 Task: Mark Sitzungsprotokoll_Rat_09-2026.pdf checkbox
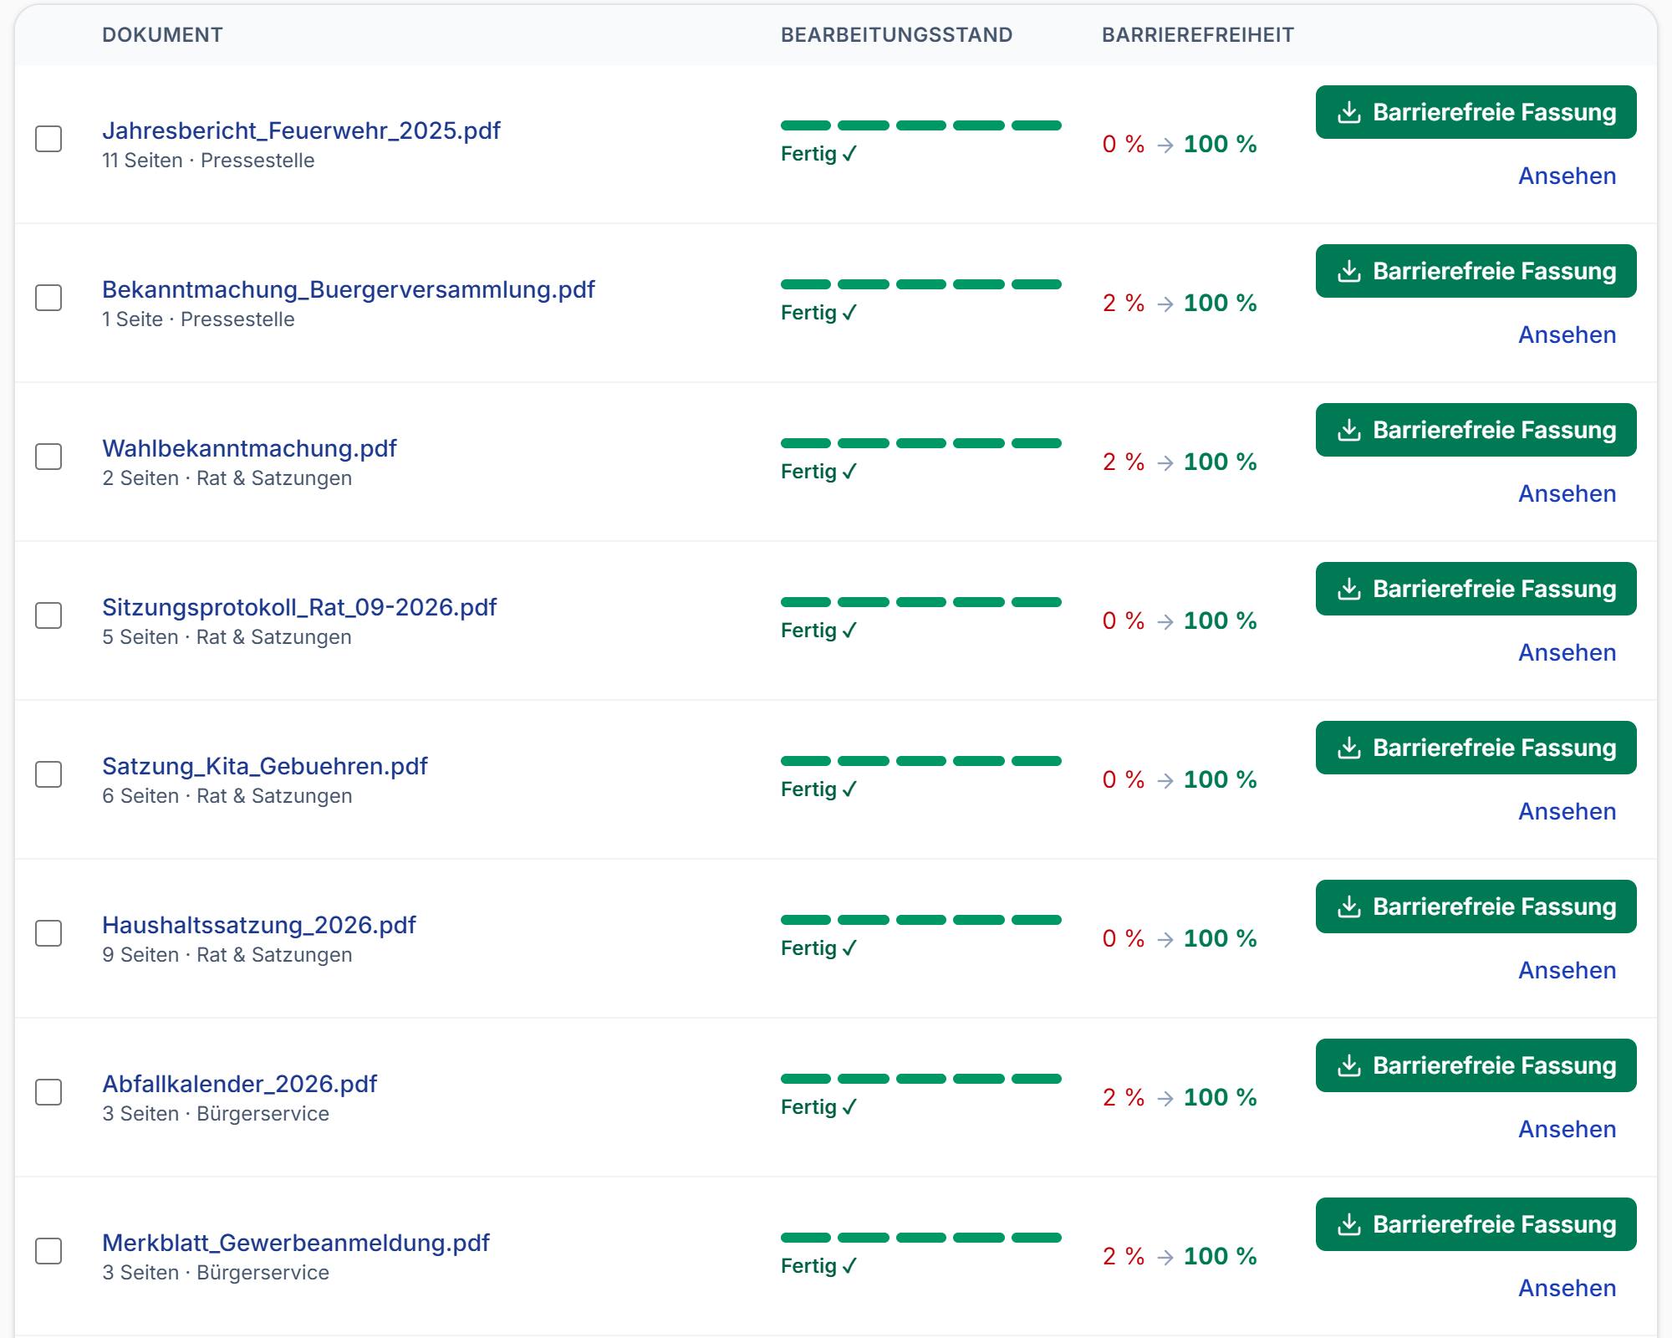[48, 615]
